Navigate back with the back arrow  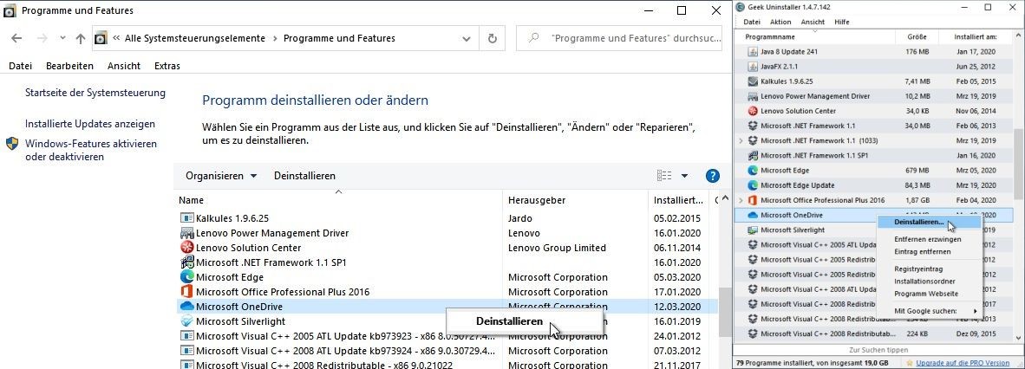(x=17, y=38)
